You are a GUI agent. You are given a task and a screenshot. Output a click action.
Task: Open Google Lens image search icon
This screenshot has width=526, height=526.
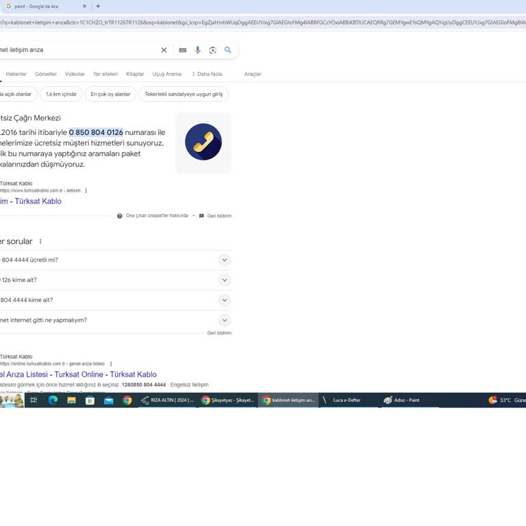pos(213,50)
